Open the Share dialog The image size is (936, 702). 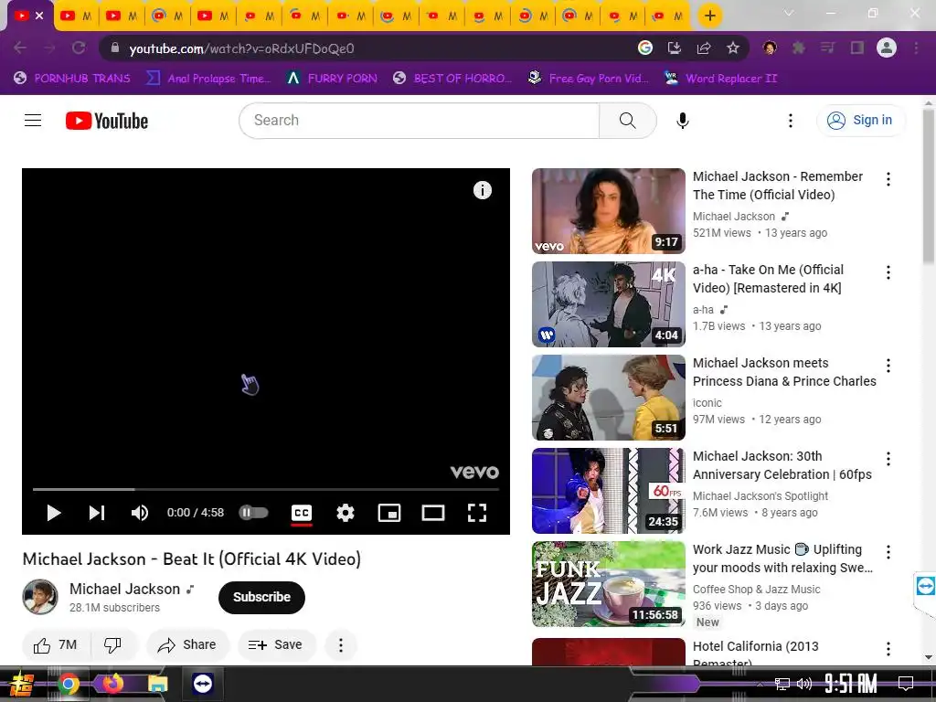click(x=187, y=644)
